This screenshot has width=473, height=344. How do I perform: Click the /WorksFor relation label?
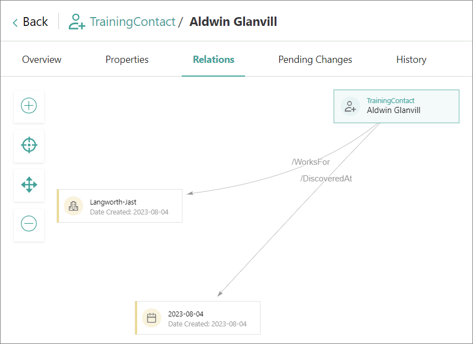(311, 162)
